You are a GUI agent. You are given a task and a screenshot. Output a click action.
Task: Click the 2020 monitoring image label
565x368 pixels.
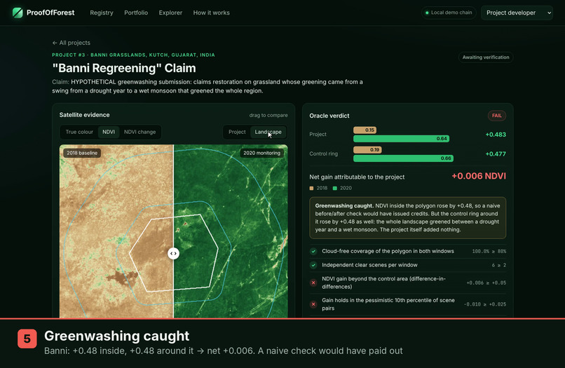261,153
